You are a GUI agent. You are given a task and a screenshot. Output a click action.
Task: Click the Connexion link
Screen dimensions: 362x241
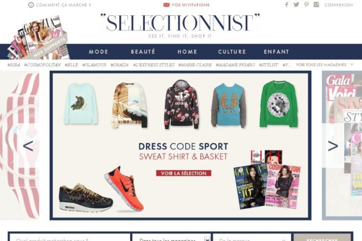coord(338,5)
